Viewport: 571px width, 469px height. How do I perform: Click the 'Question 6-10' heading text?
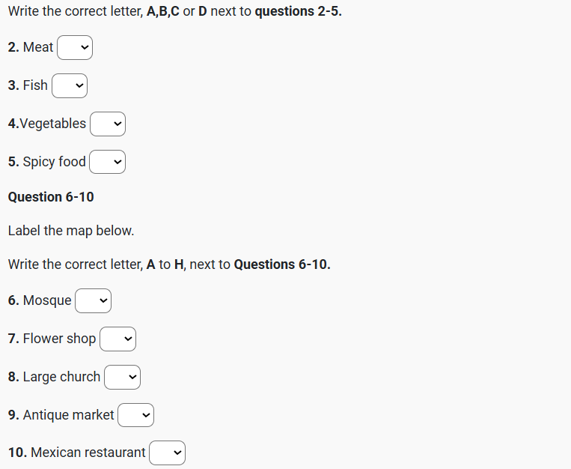coord(51,197)
